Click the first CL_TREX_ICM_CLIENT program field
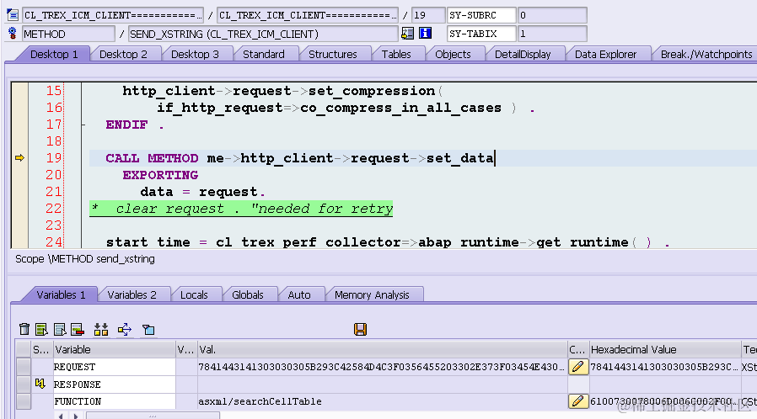This screenshot has width=757, height=419. pyautogui.click(x=113, y=15)
